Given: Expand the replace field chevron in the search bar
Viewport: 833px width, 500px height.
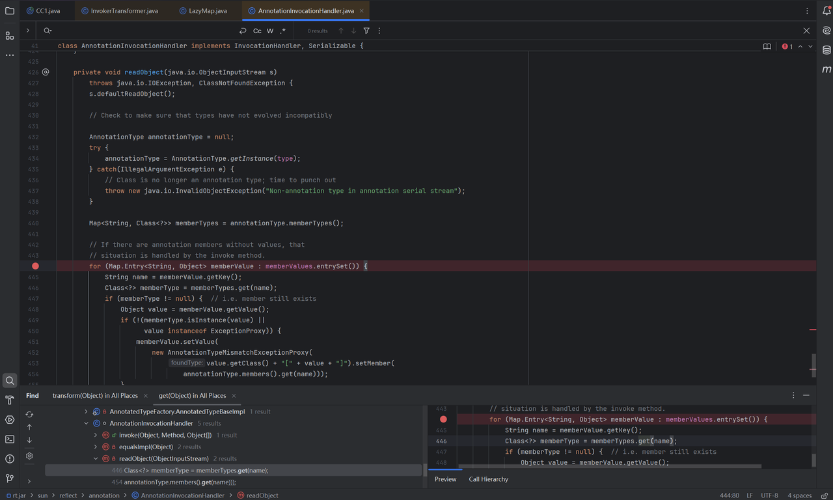Looking at the screenshot, I should [28, 31].
